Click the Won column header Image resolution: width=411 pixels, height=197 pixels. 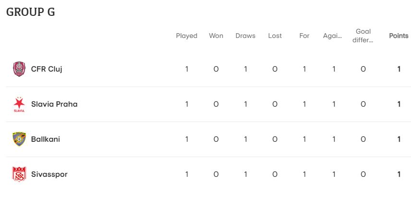point(216,36)
